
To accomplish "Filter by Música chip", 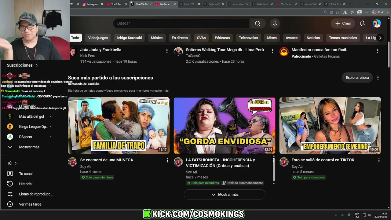I will tap(157, 38).
